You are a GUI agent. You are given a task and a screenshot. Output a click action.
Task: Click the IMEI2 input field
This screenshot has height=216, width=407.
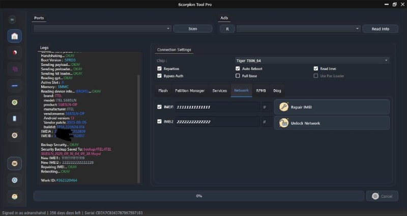(x=218, y=122)
